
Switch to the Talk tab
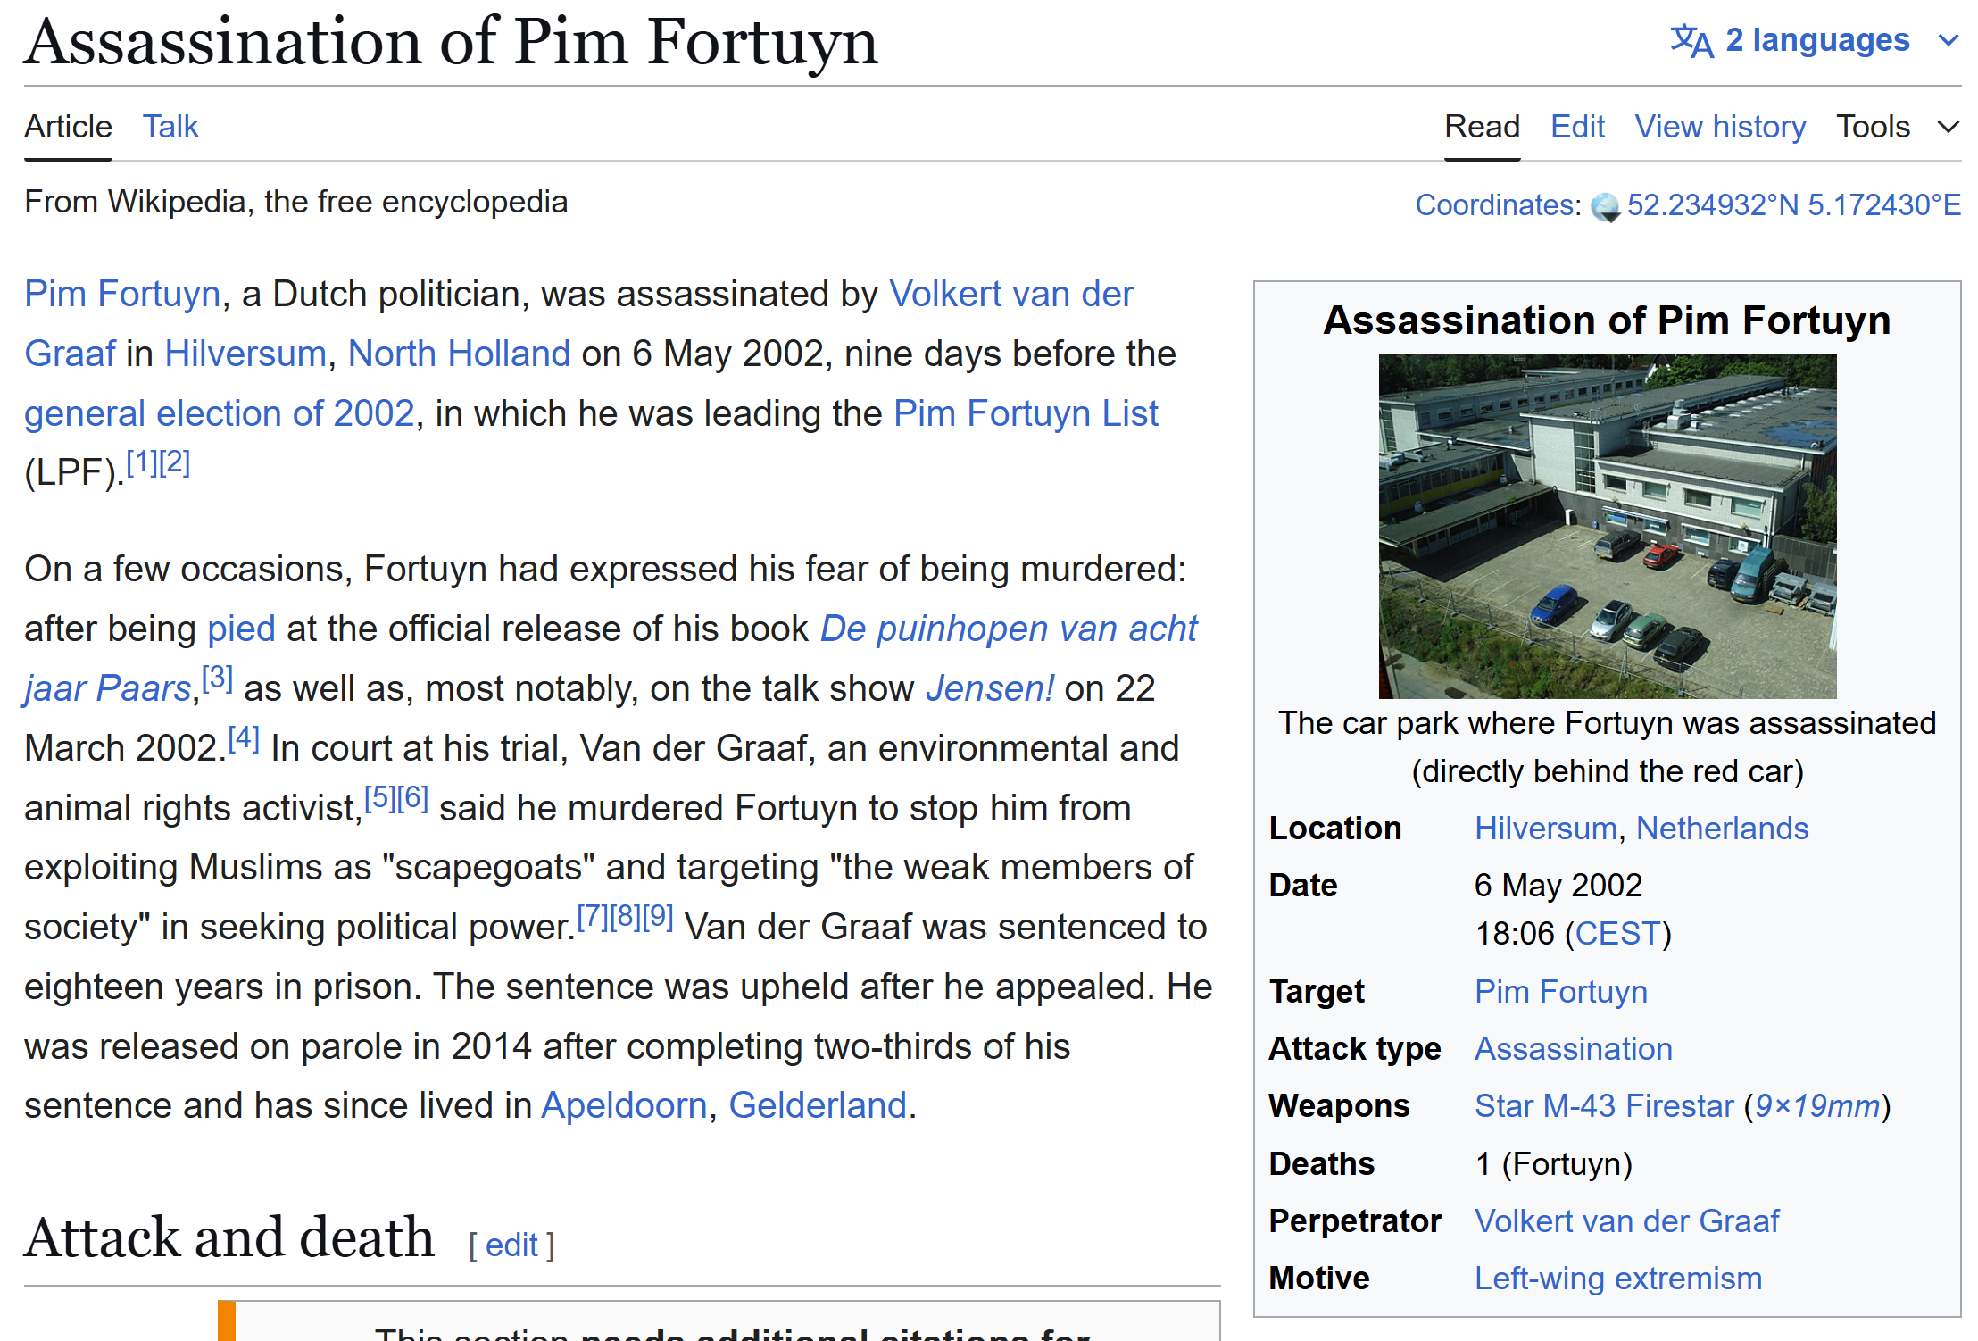coord(170,127)
